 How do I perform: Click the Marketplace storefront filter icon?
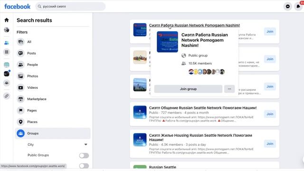coord(20,99)
